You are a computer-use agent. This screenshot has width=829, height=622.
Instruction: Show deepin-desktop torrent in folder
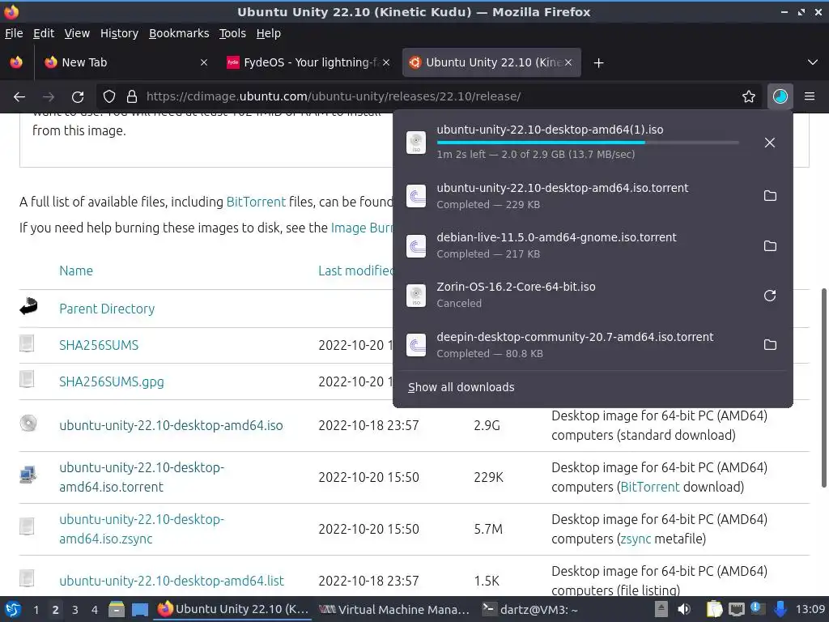coord(770,345)
